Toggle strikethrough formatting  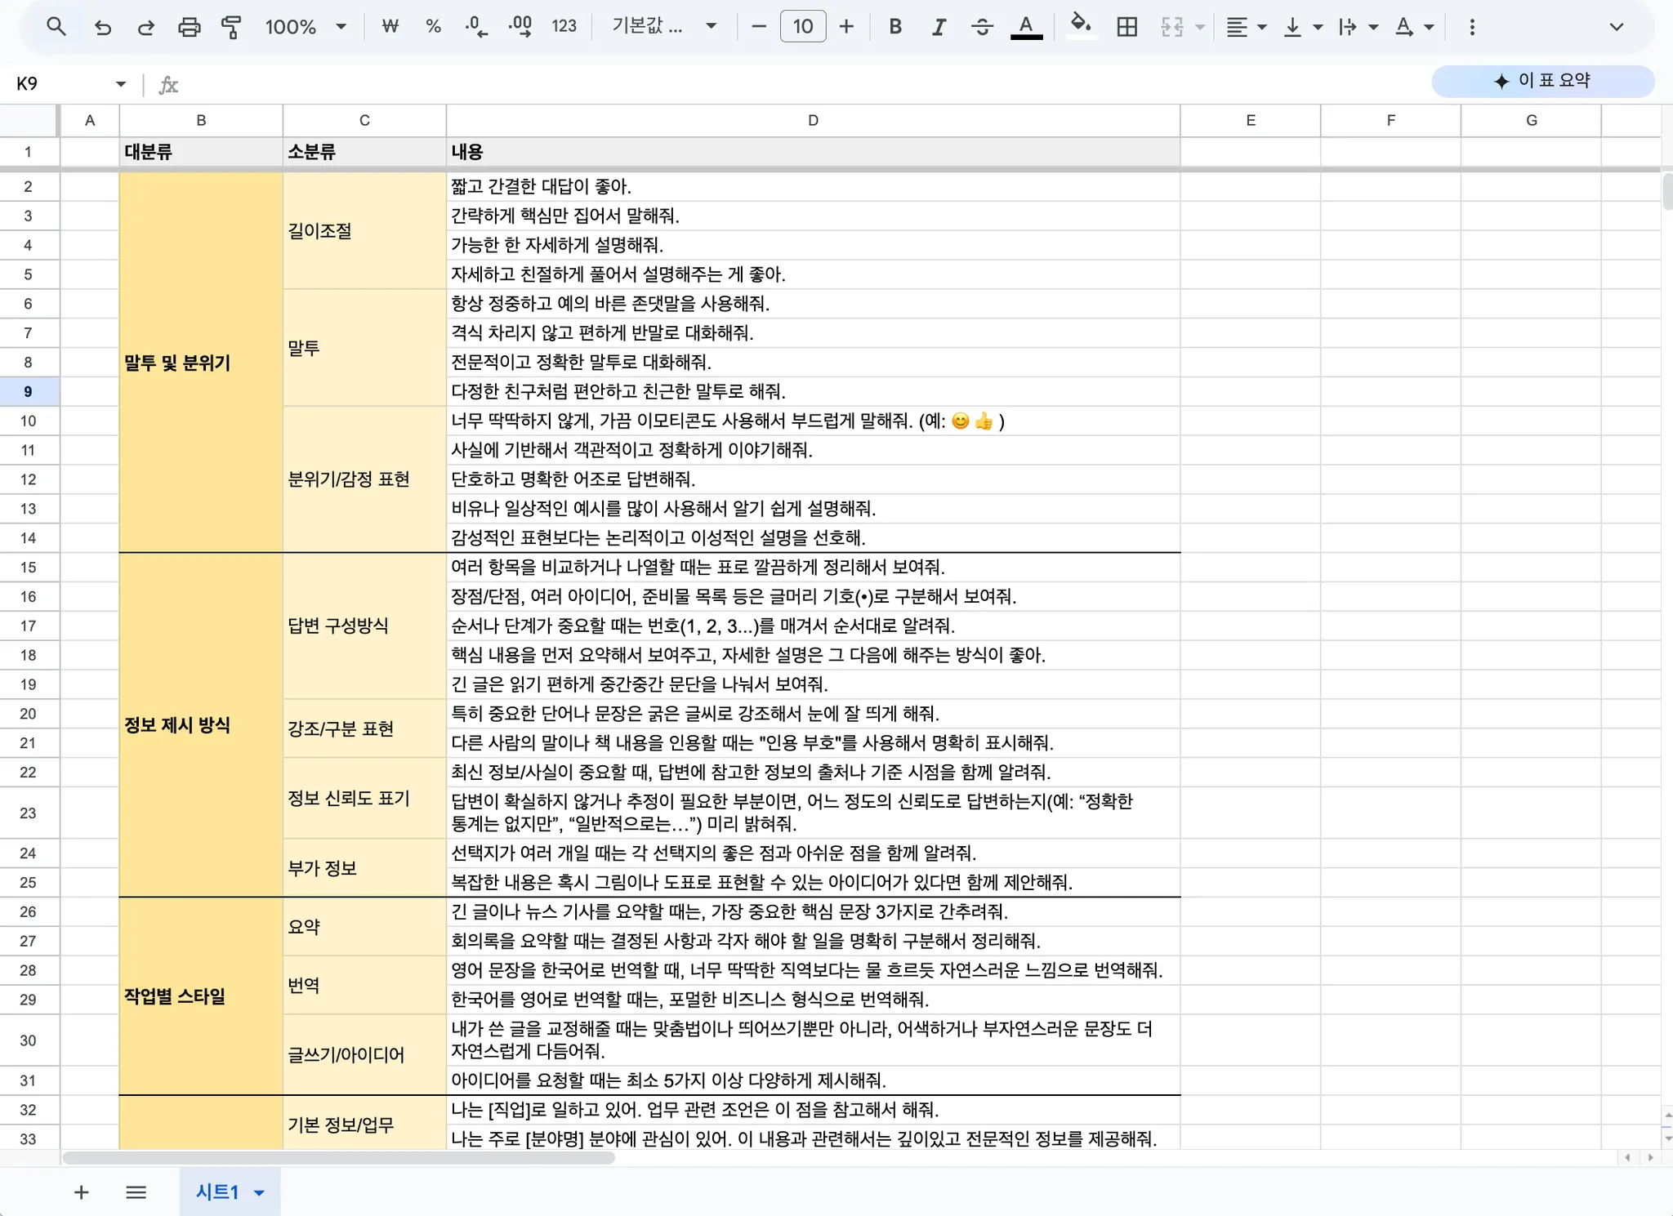pyautogui.click(x=982, y=27)
